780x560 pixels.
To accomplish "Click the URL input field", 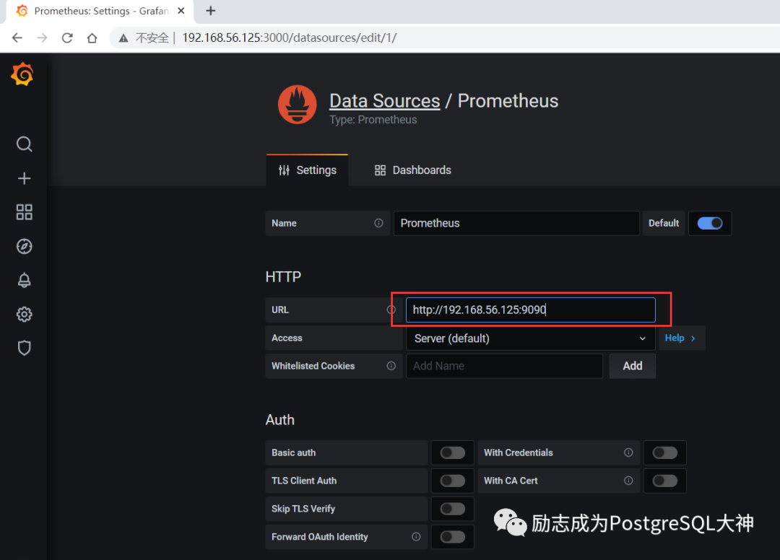I will pos(530,310).
